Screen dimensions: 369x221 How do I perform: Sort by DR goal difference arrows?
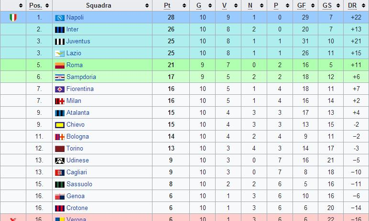tap(364, 5)
